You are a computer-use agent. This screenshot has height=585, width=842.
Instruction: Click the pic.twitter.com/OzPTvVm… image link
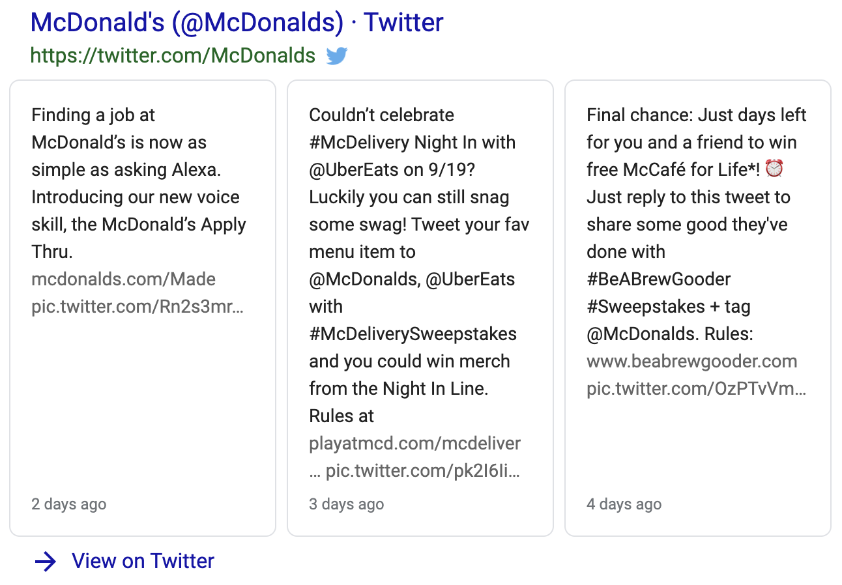(696, 389)
